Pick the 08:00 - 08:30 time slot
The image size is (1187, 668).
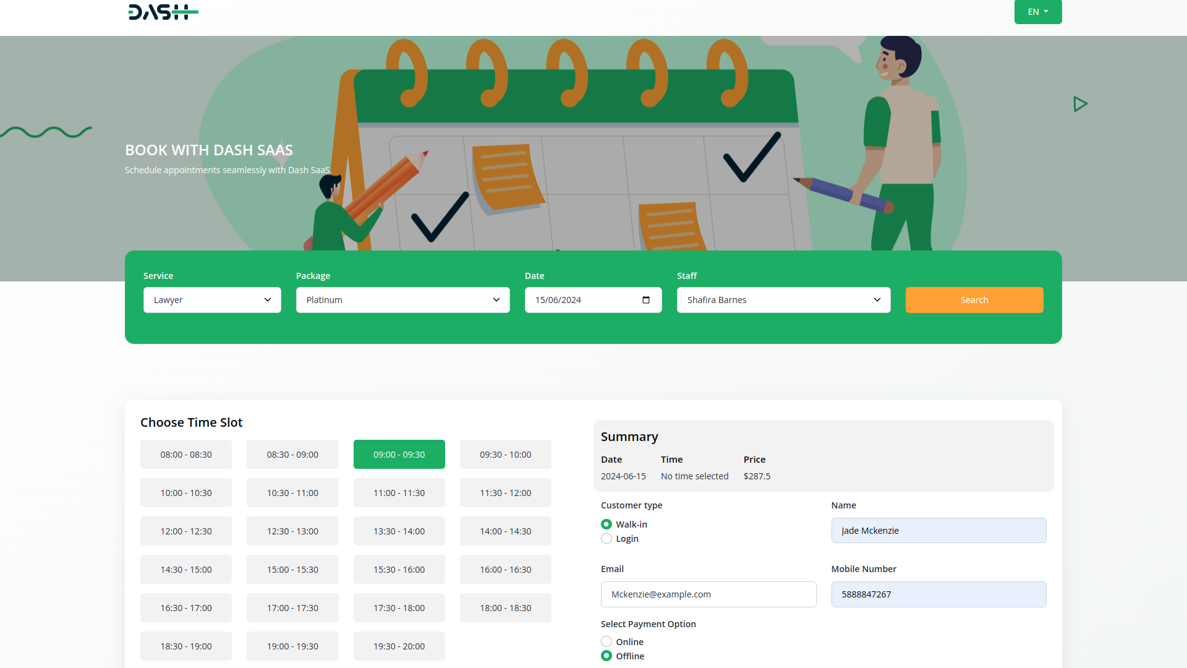click(186, 455)
